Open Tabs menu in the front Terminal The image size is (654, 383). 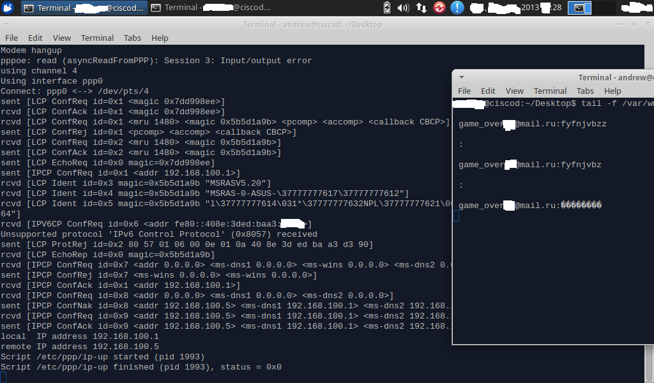point(585,91)
